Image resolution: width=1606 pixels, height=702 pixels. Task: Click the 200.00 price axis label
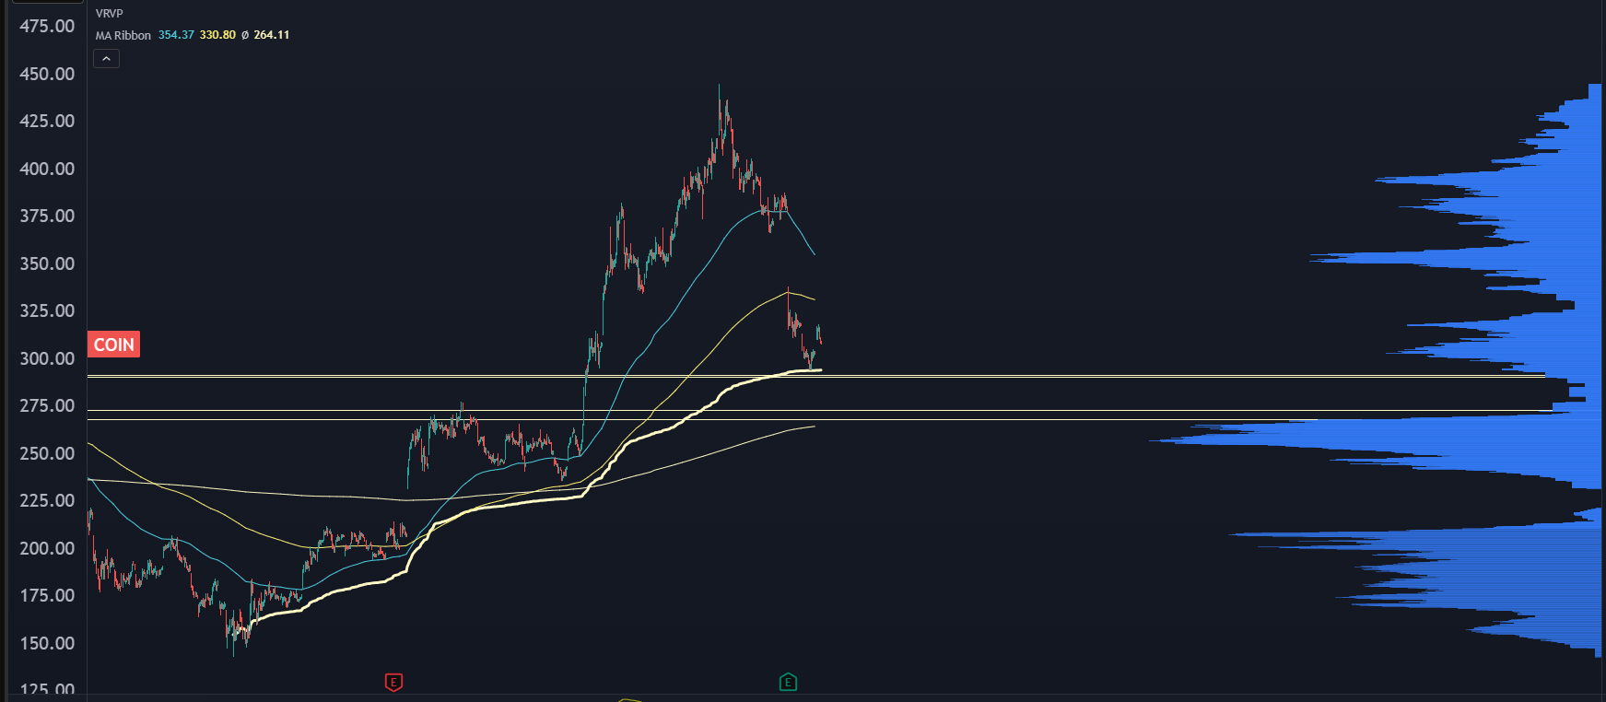click(x=47, y=548)
